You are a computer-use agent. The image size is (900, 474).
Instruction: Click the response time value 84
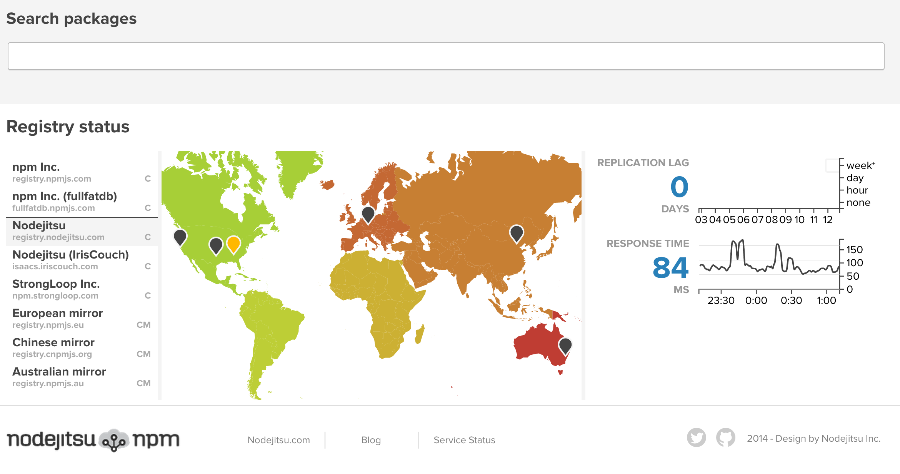(x=671, y=268)
